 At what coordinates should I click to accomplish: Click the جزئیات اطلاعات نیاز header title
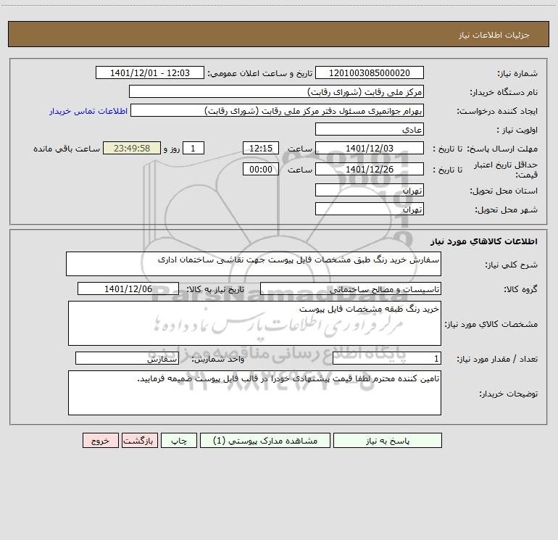[x=494, y=35]
